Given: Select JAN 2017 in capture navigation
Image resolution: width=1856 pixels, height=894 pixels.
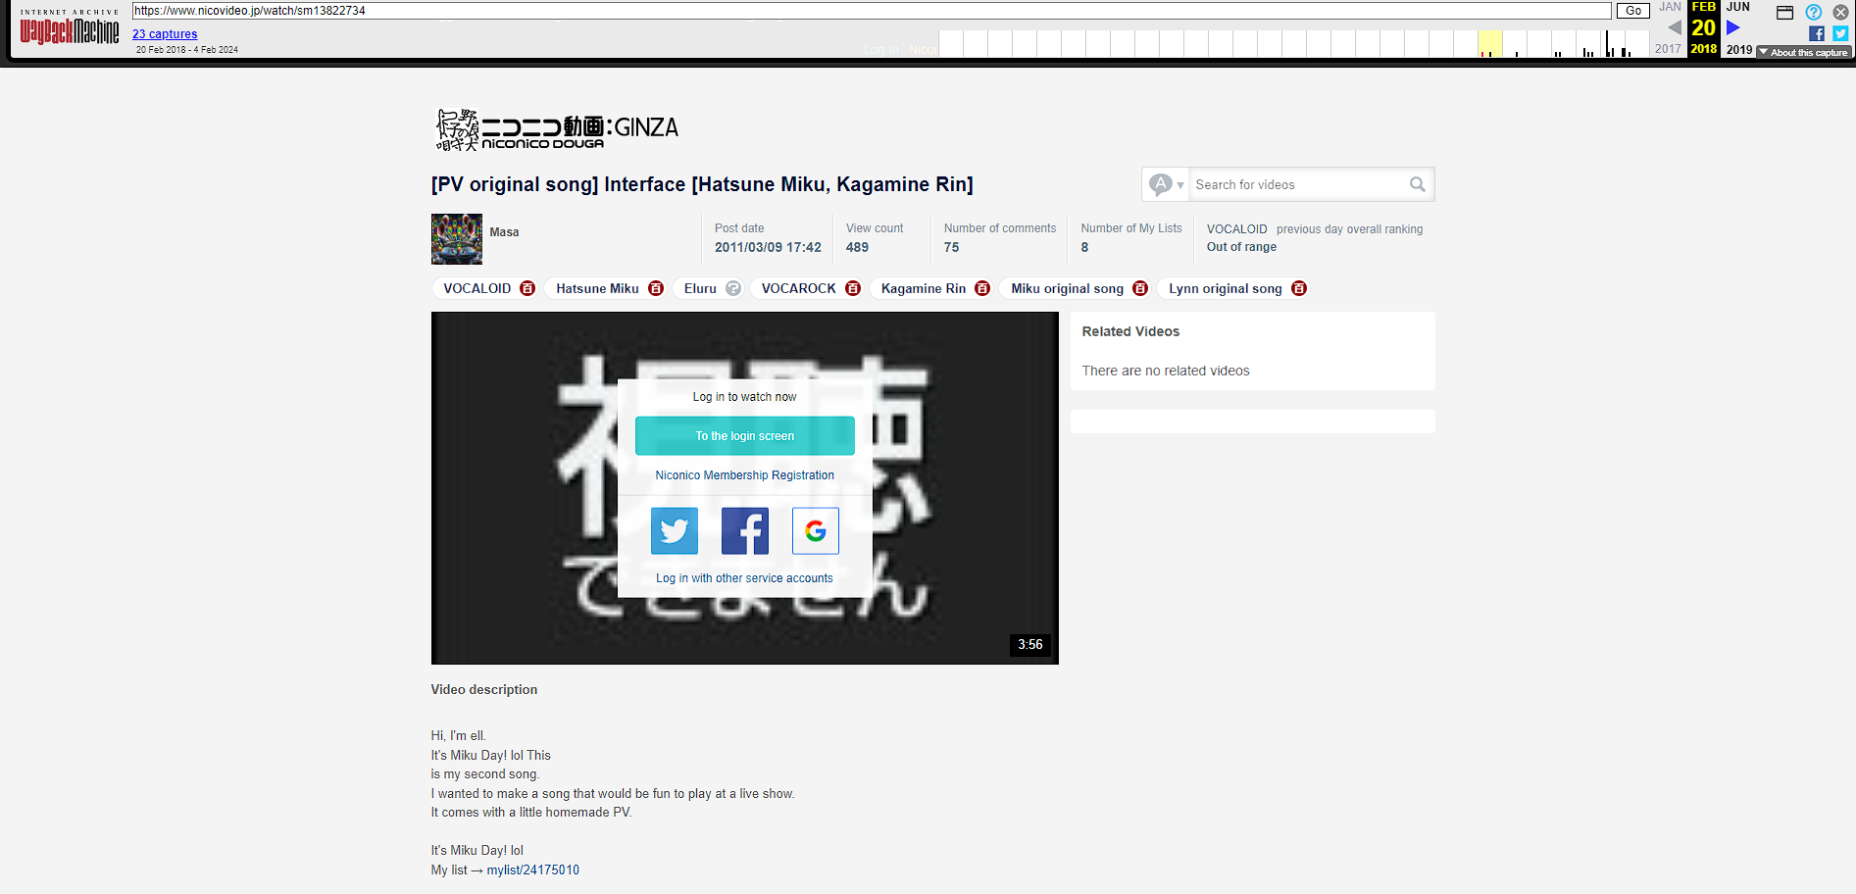Looking at the screenshot, I should coord(1669,27).
